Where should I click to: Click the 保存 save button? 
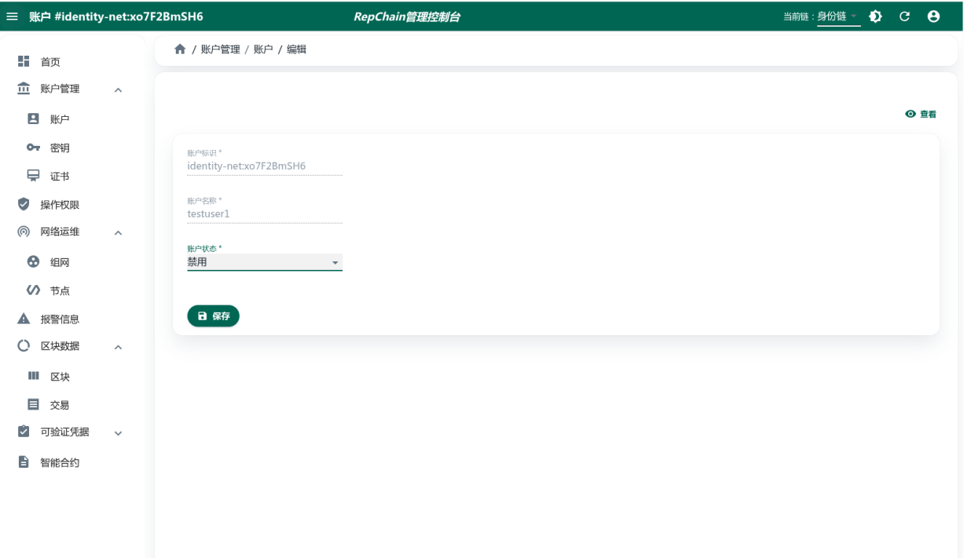[x=213, y=315]
